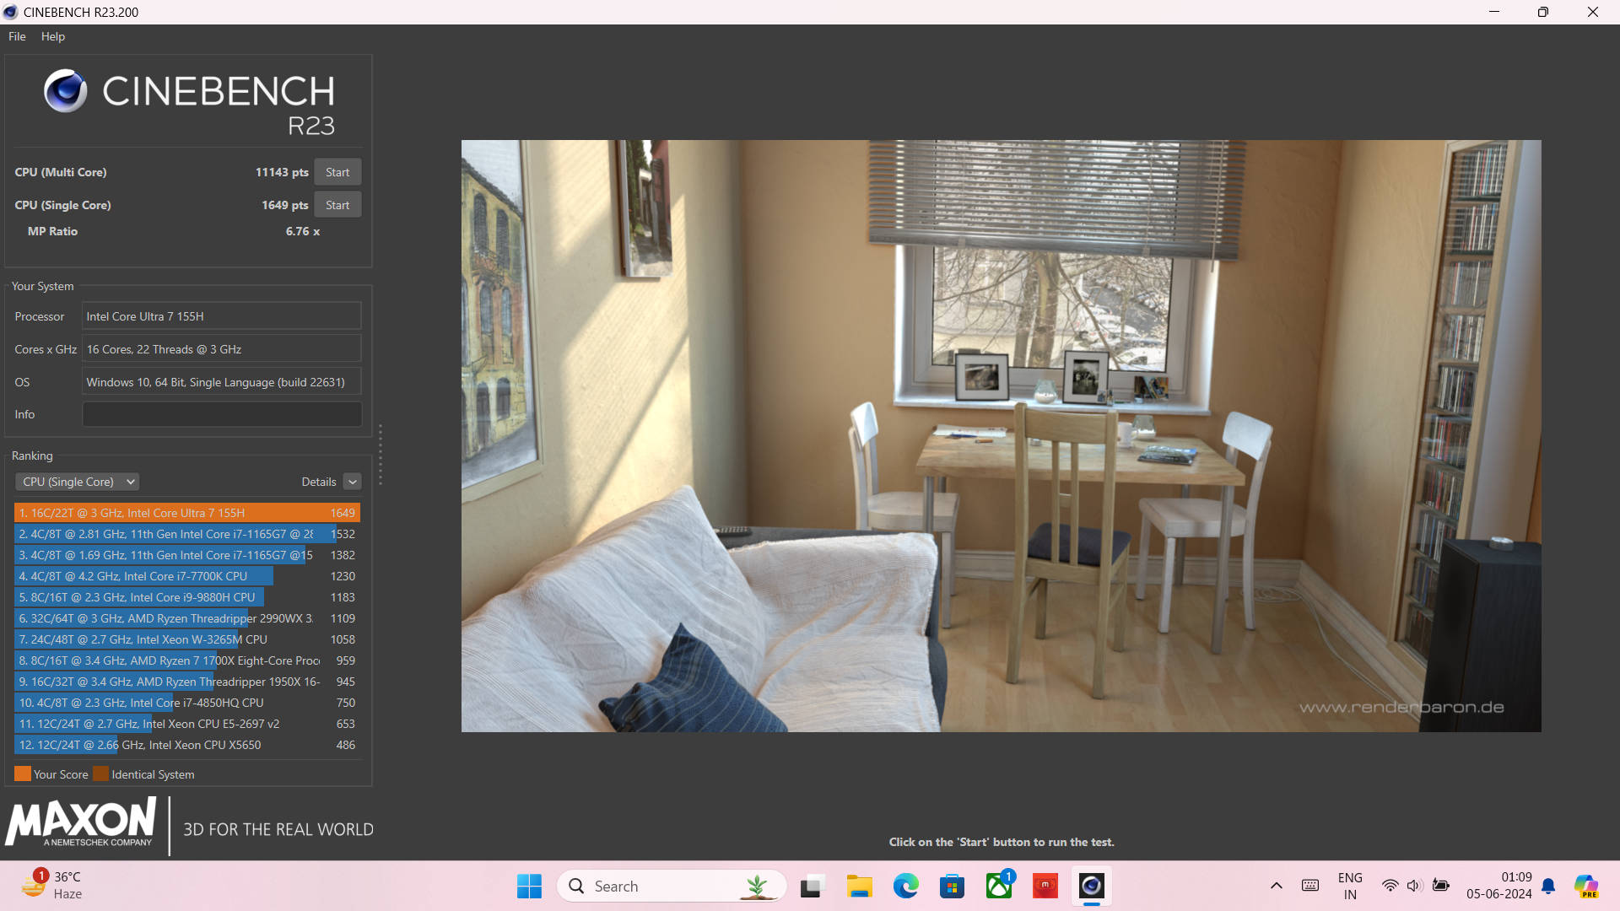Open File Explorer from the taskbar

[x=859, y=886]
